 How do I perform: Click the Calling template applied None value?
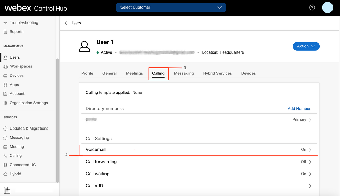tap(137, 93)
